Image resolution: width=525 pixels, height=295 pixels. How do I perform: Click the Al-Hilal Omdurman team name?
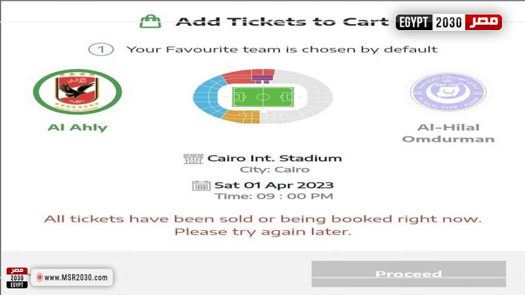click(x=448, y=133)
